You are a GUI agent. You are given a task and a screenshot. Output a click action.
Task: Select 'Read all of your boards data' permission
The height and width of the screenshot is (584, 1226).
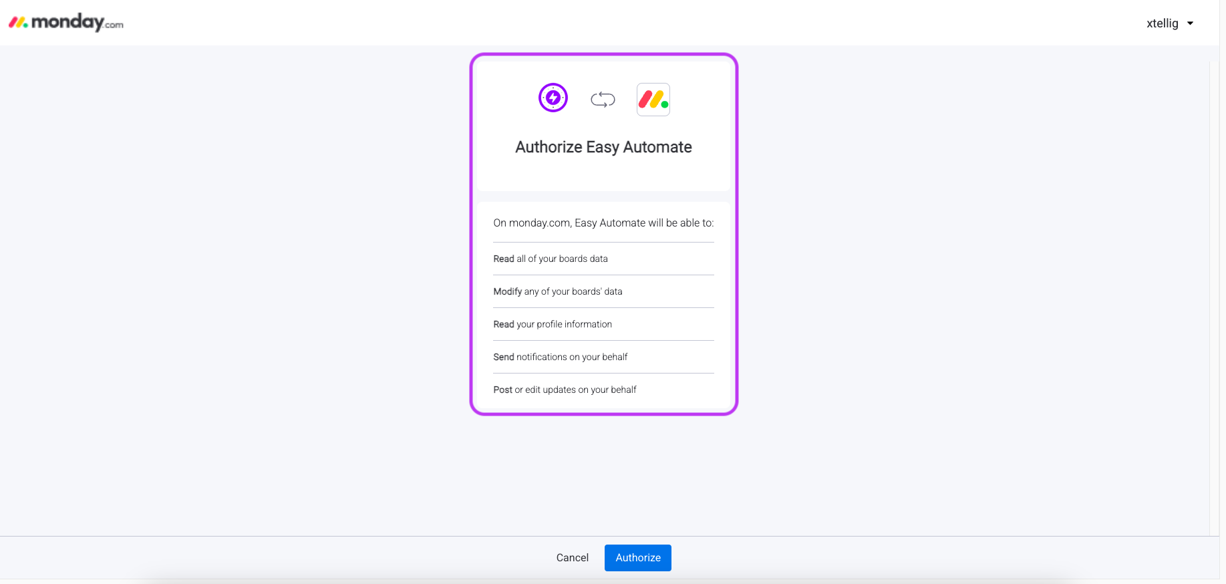point(551,259)
